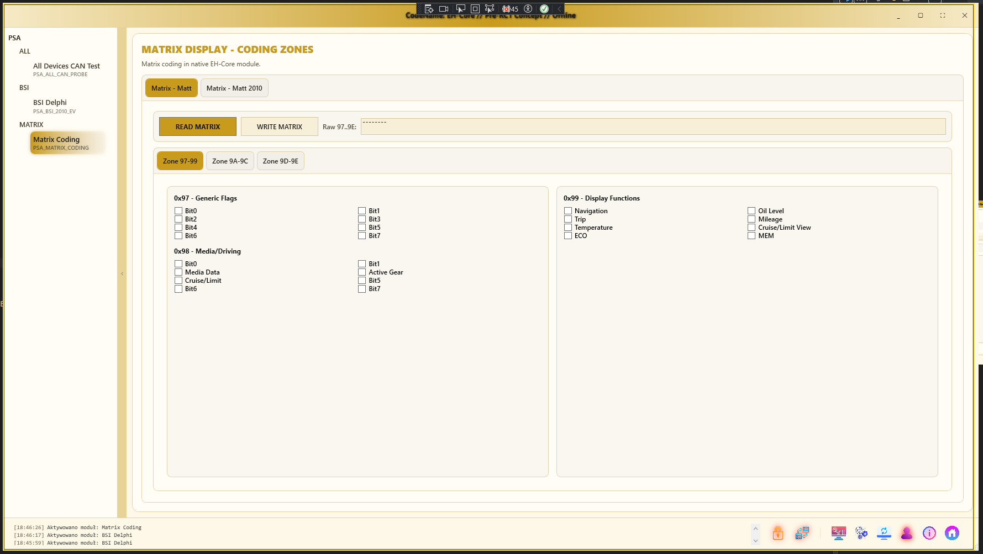Open the purple user profile icon
Screen dimensions: 983x554
pos(907,533)
